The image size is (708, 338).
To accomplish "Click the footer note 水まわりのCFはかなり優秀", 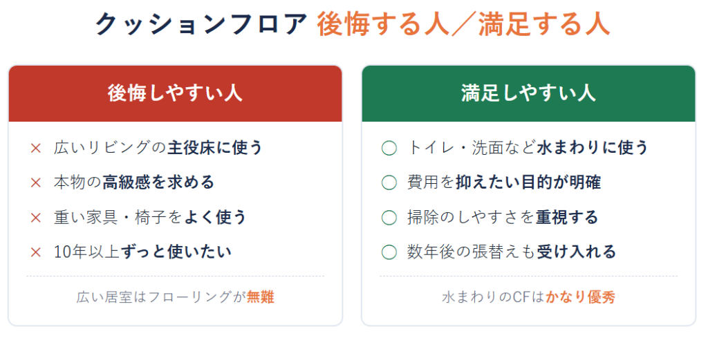I will point(528,297).
